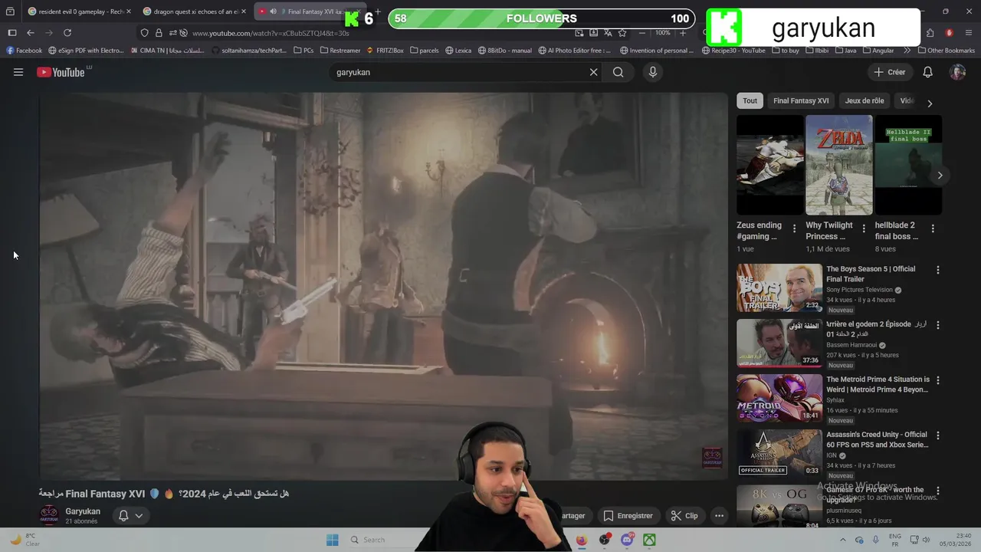
Task: Show more filter chips with the arrow
Action: click(x=930, y=103)
